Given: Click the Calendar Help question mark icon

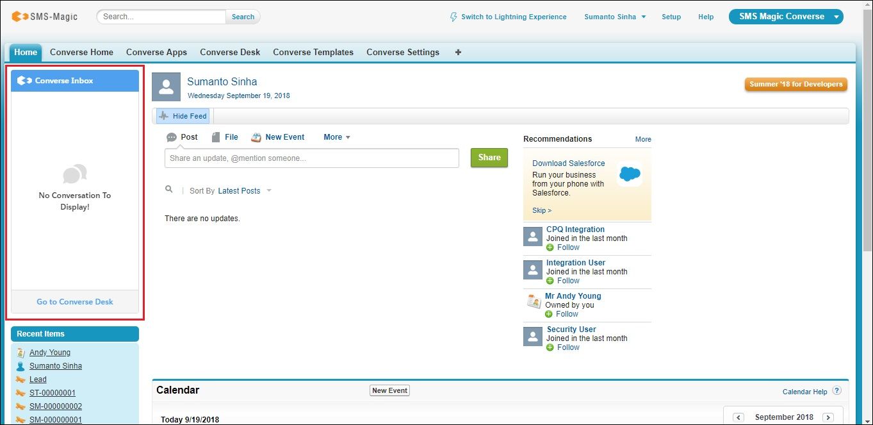Looking at the screenshot, I should (x=836, y=391).
